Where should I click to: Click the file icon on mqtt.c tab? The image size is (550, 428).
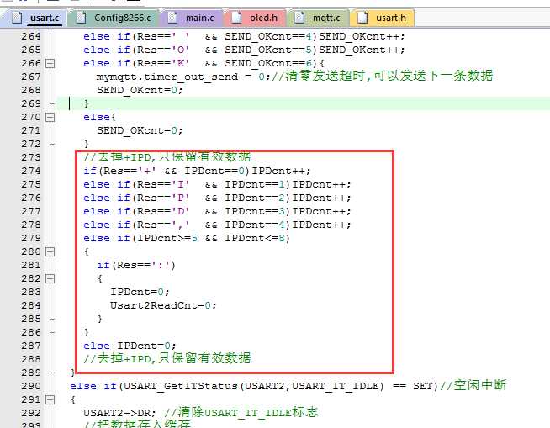click(x=299, y=18)
